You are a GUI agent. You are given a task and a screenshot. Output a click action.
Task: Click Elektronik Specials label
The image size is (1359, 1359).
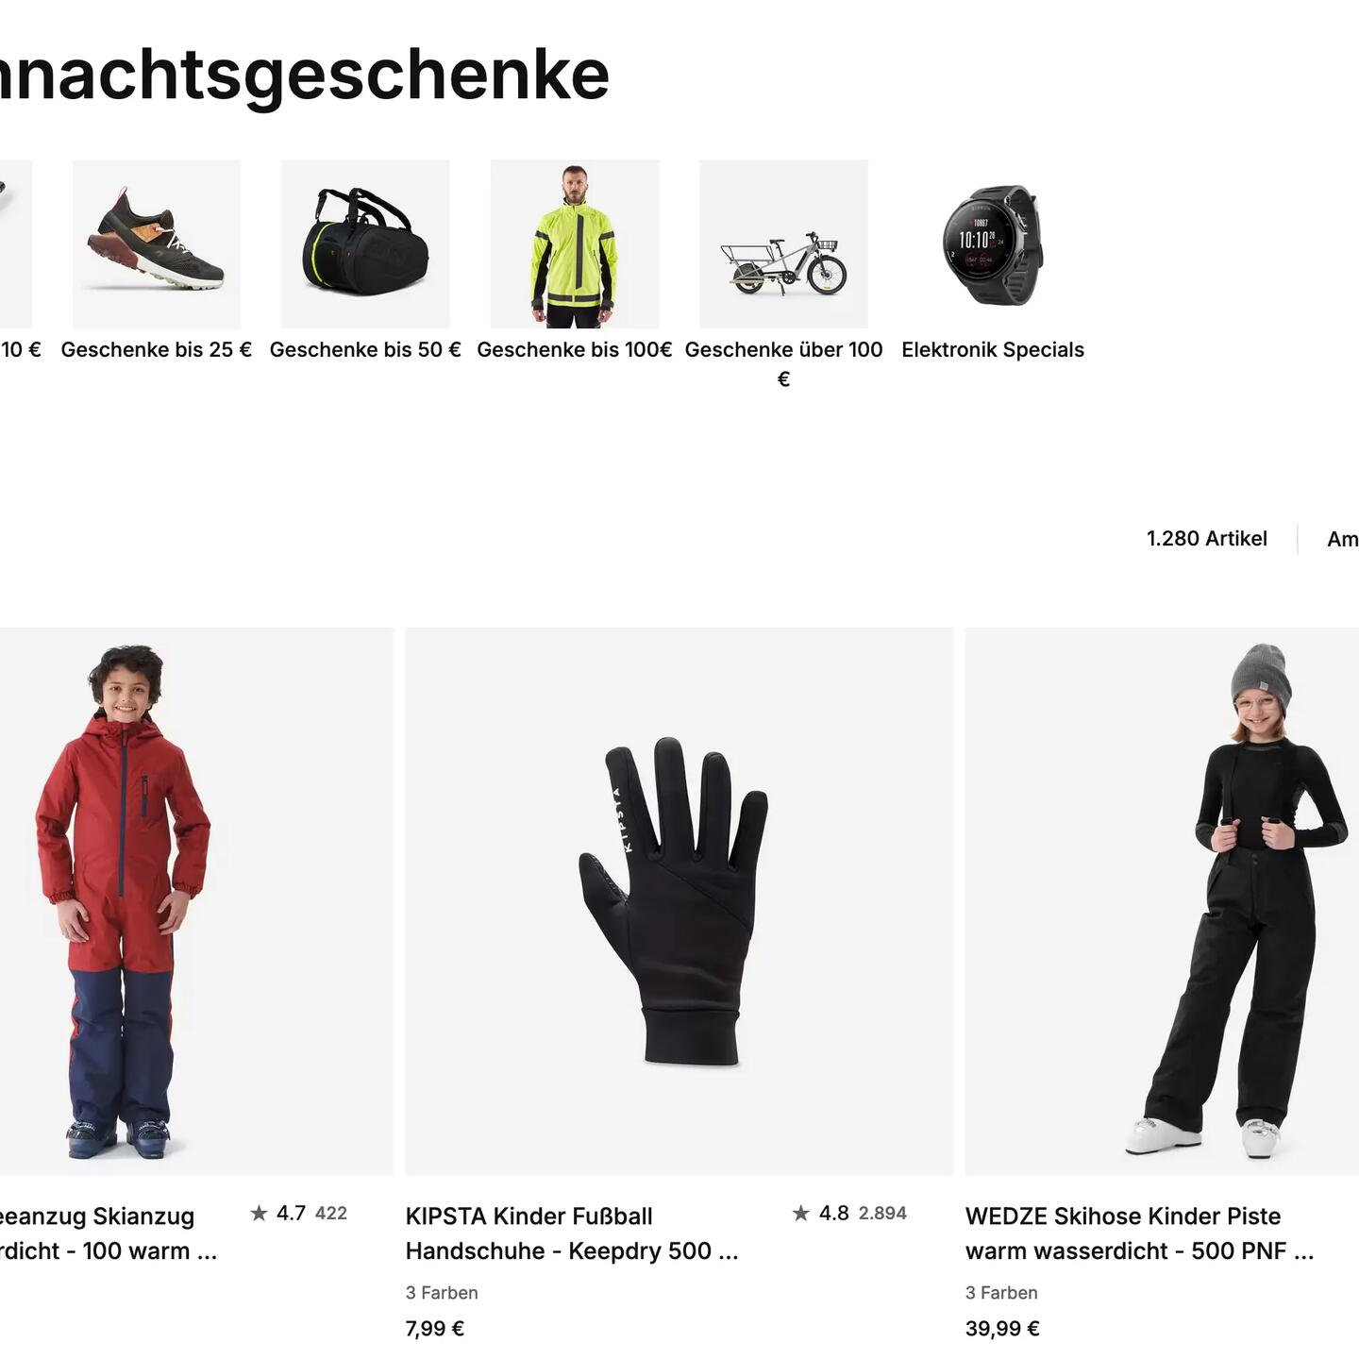click(993, 349)
